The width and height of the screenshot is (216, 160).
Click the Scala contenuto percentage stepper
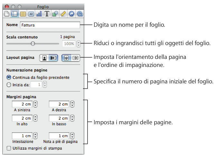pyautogui.click(x=79, y=44)
